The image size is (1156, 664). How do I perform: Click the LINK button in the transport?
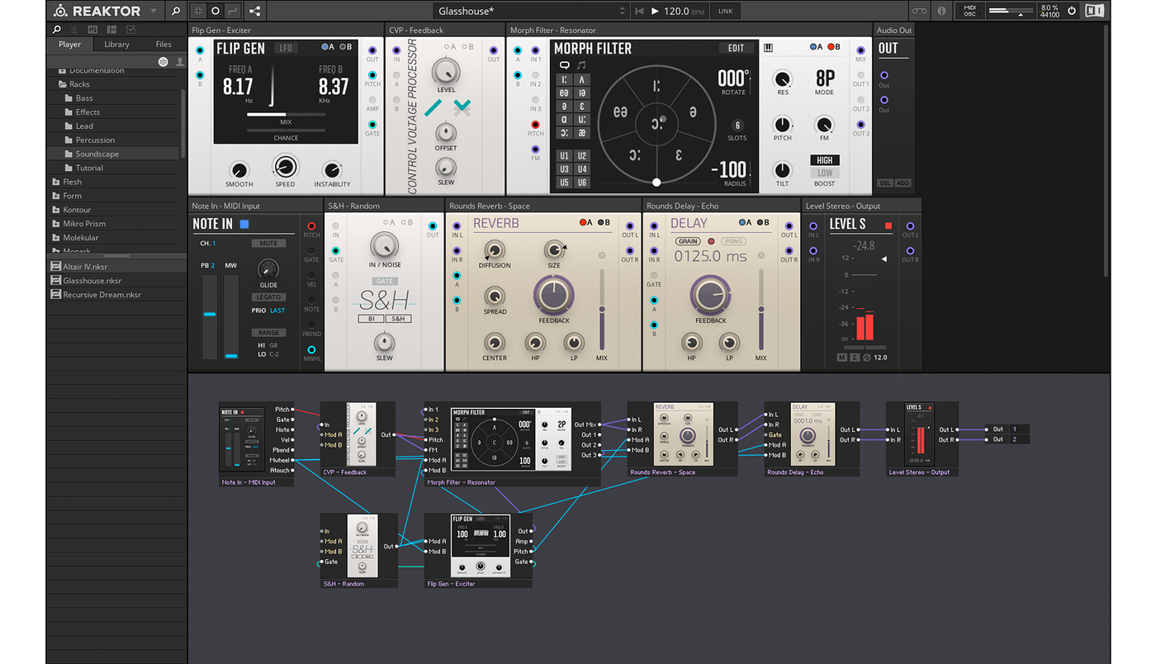pyautogui.click(x=725, y=11)
